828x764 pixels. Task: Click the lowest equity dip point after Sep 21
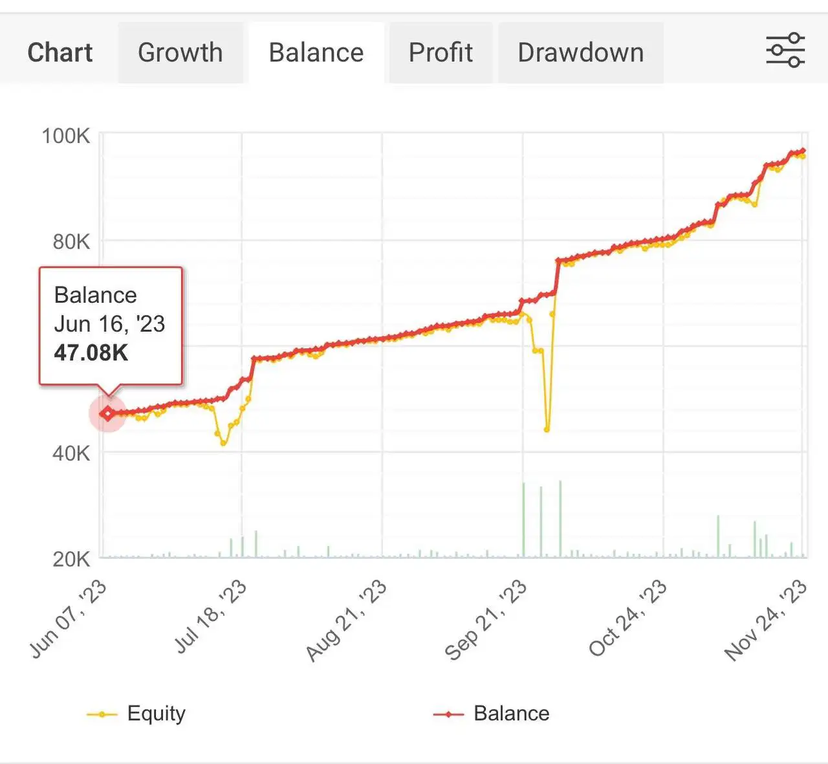click(x=547, y=430)
